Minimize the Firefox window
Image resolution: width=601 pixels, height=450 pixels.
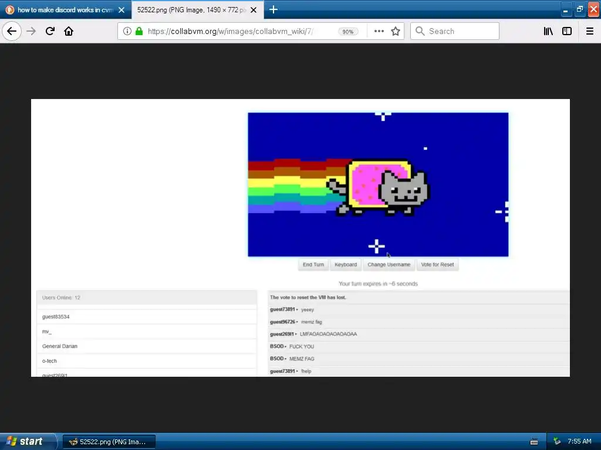tap(565, 9)
